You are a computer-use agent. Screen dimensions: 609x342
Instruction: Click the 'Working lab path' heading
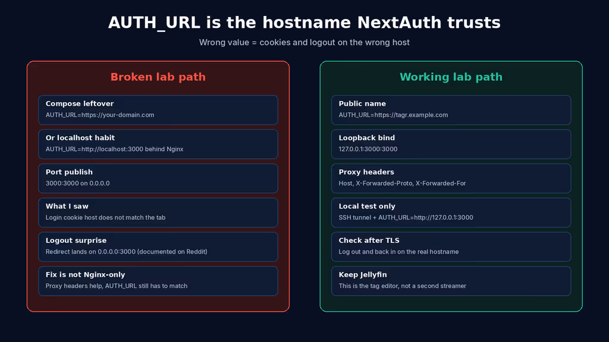point(451,77)
